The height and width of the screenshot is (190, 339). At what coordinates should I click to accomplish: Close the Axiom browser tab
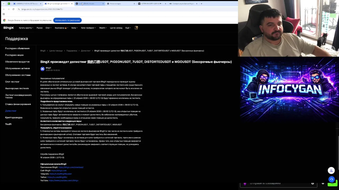pos(103,4)
